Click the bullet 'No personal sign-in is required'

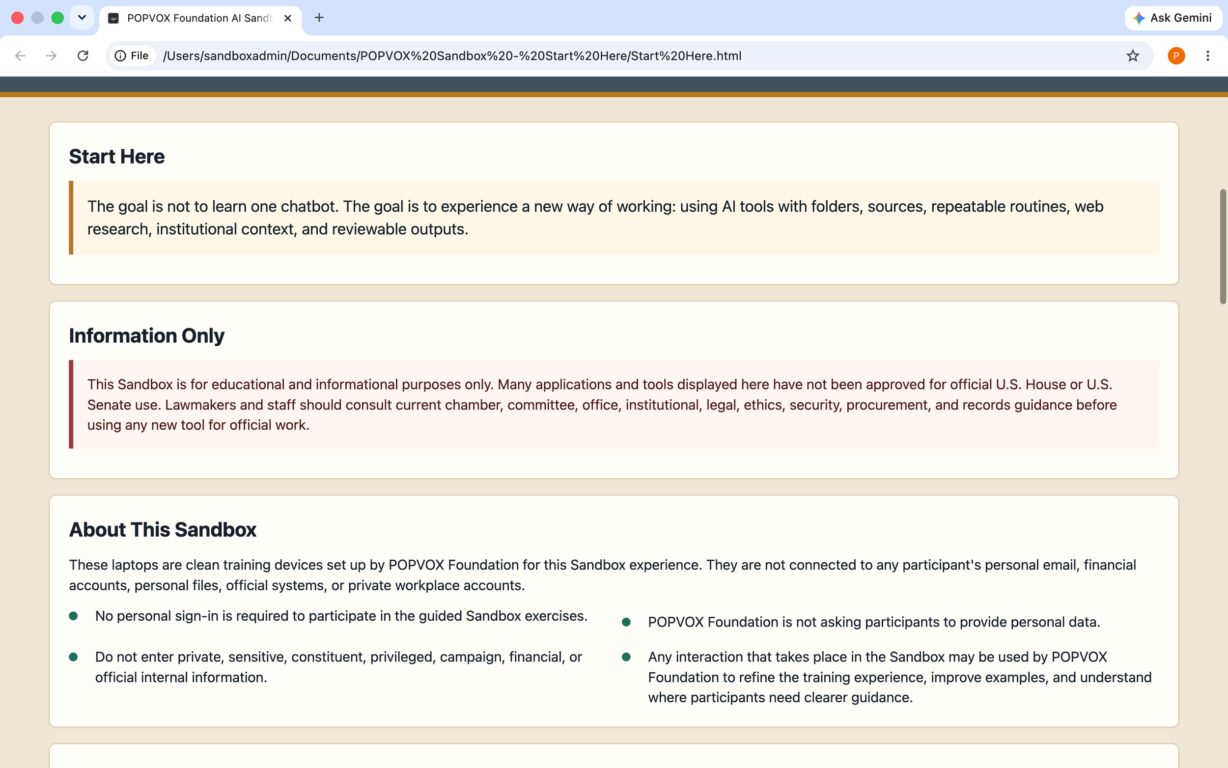pyautogui.click(x=341, y=616)
